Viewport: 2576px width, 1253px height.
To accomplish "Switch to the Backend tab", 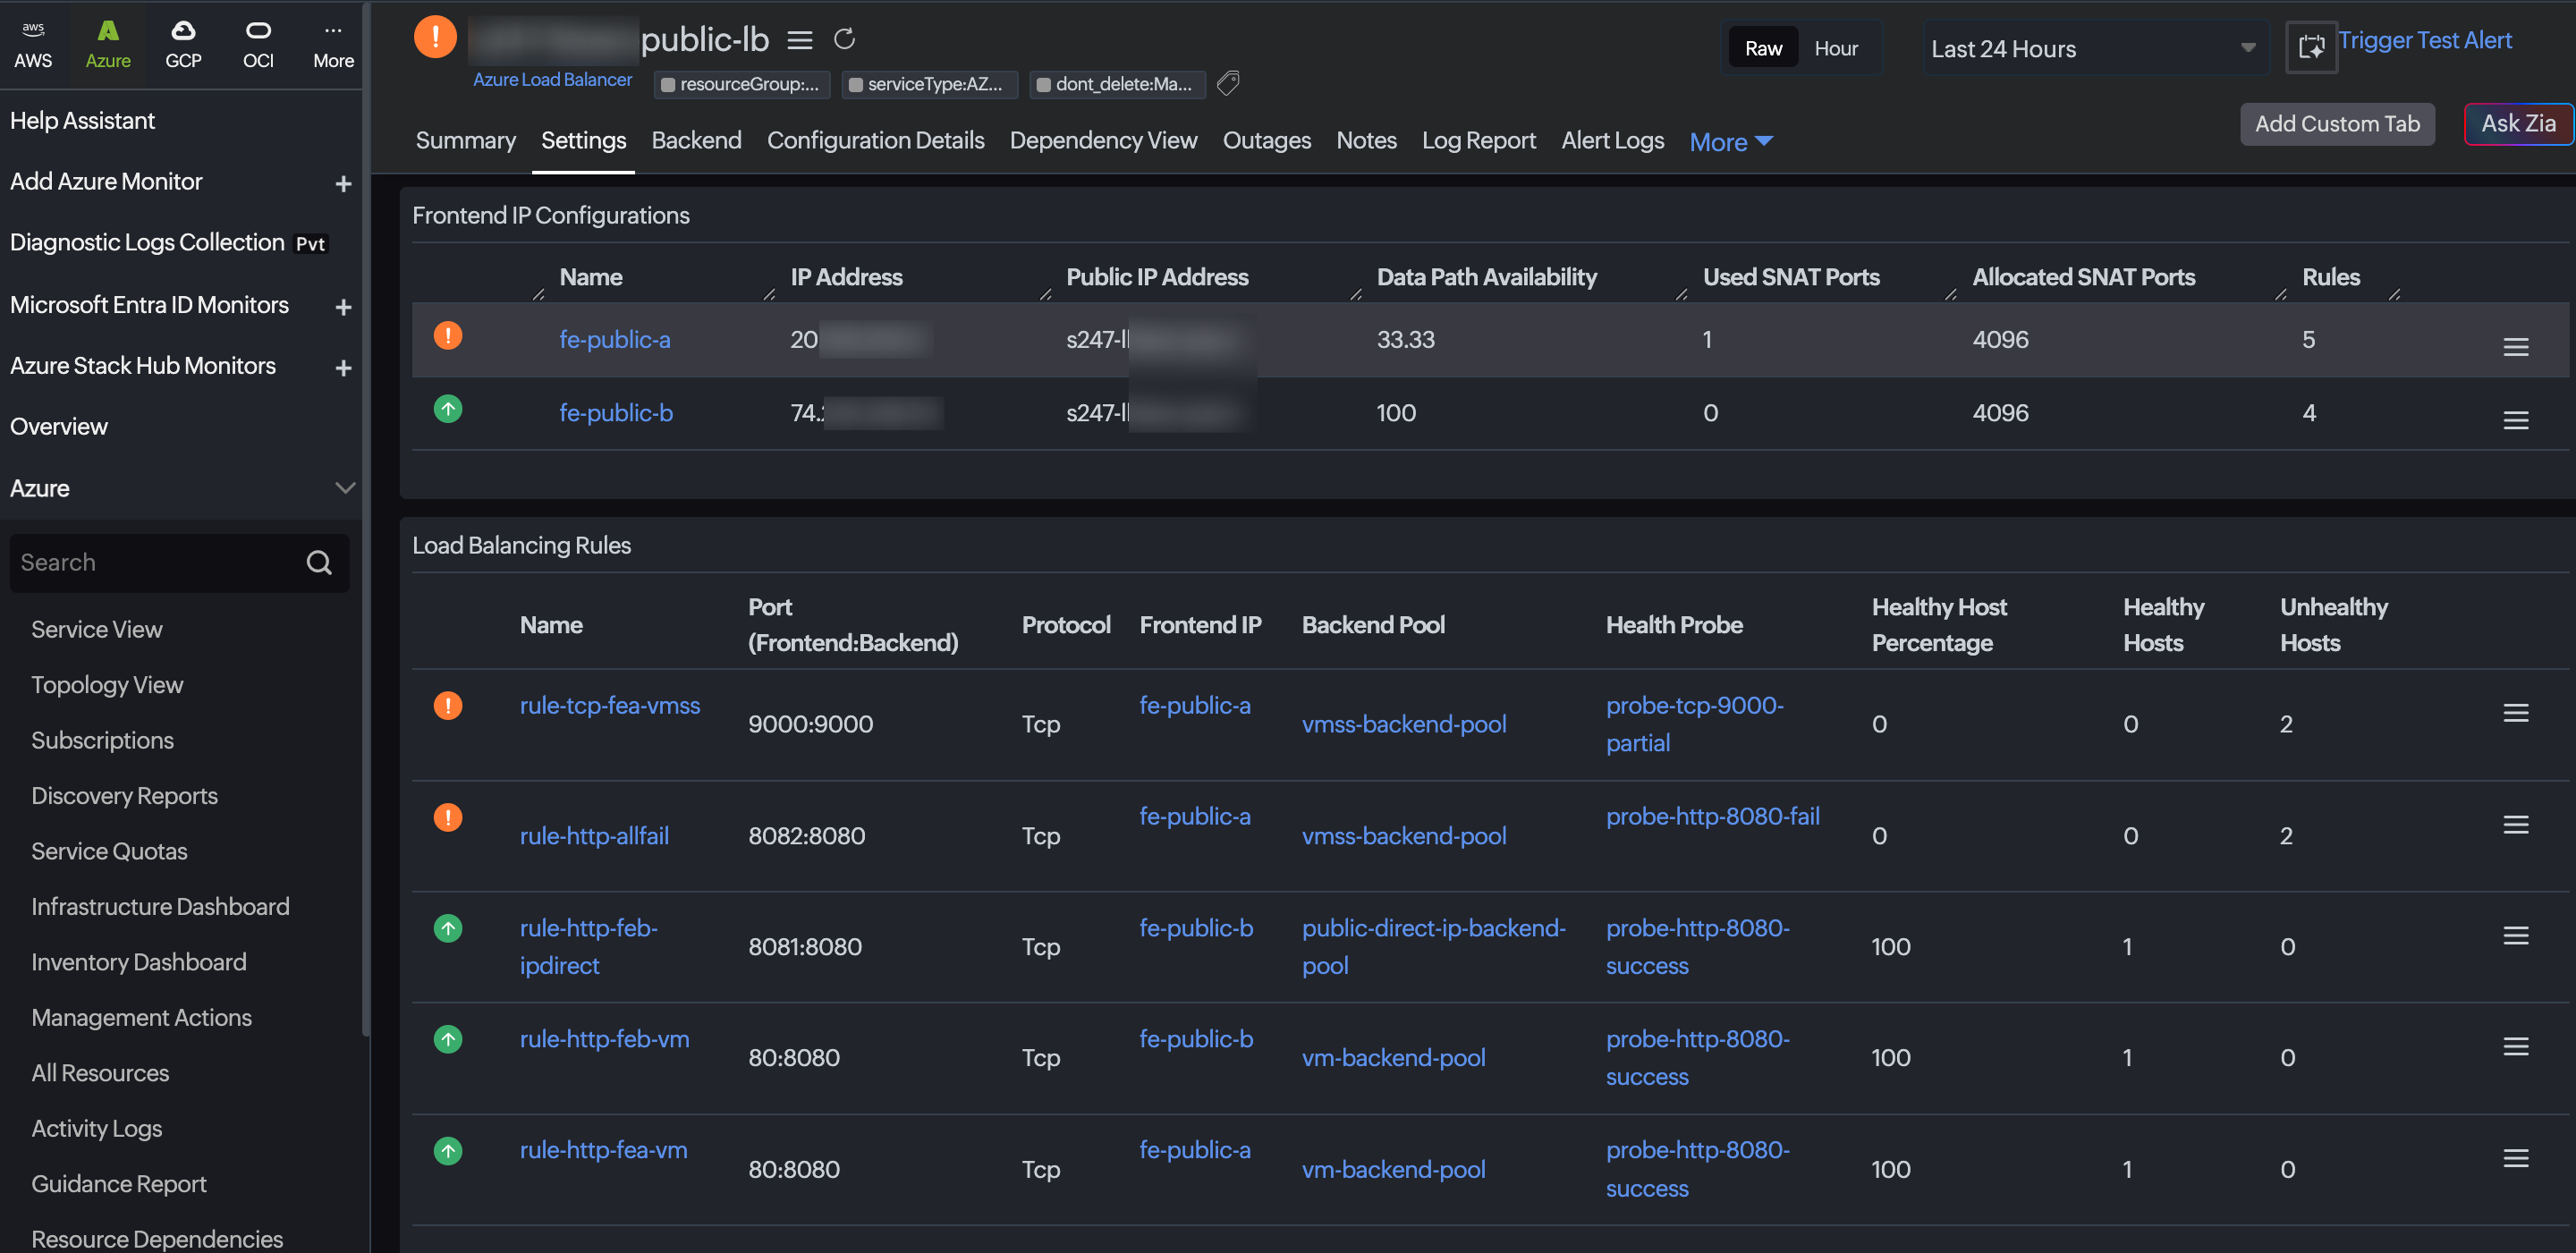I will (696, 140).
